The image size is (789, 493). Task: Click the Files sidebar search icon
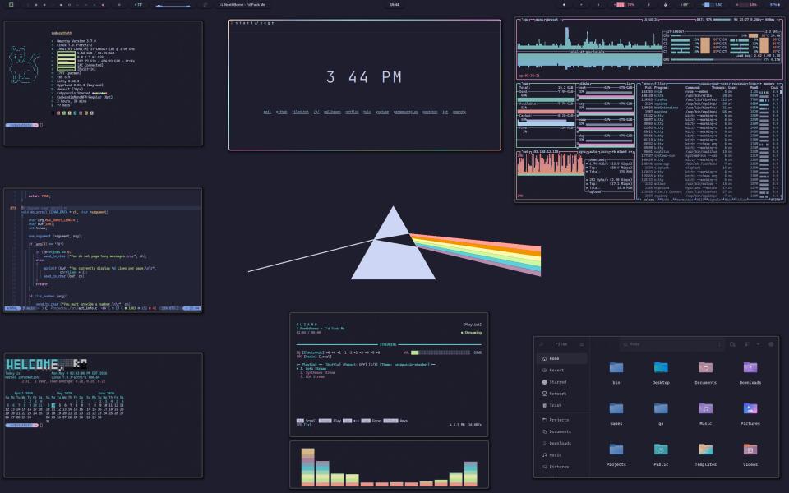click(542, 344)
